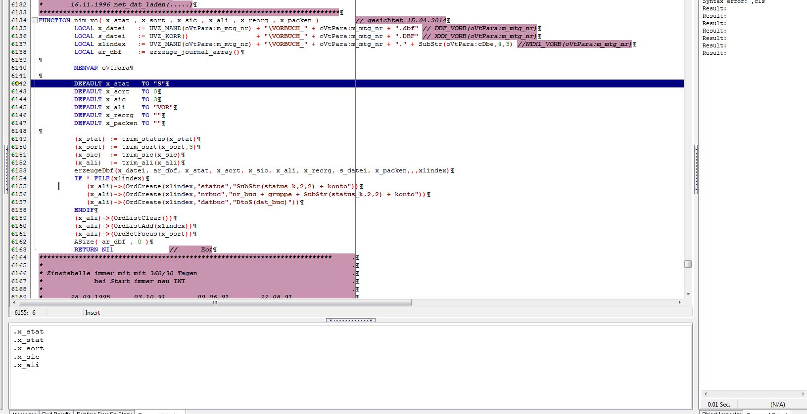Click 'bei Start immer neu INI' comment

point(140,281)
